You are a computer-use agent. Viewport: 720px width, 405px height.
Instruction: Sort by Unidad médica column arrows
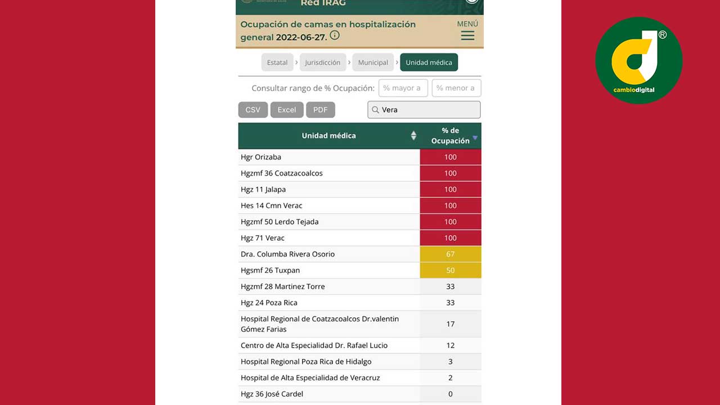click(x=413, y=136)
